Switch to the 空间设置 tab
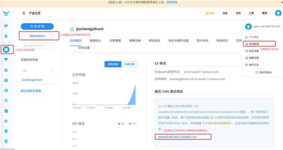The image size is (283, 150). 84,48
